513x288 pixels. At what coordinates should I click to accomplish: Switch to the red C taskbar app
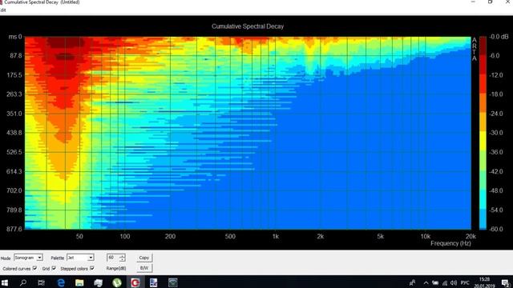tap(135, 282)
